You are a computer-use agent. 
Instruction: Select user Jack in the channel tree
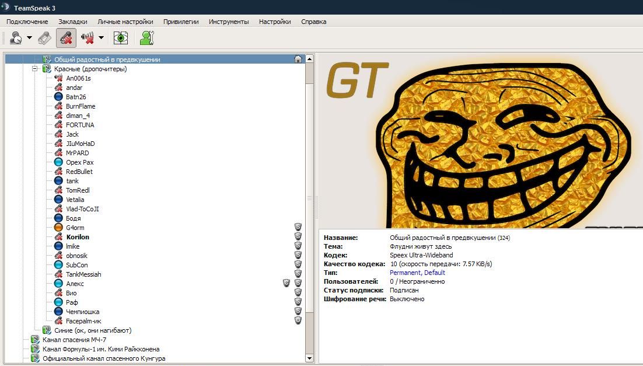tap(72, 134)
